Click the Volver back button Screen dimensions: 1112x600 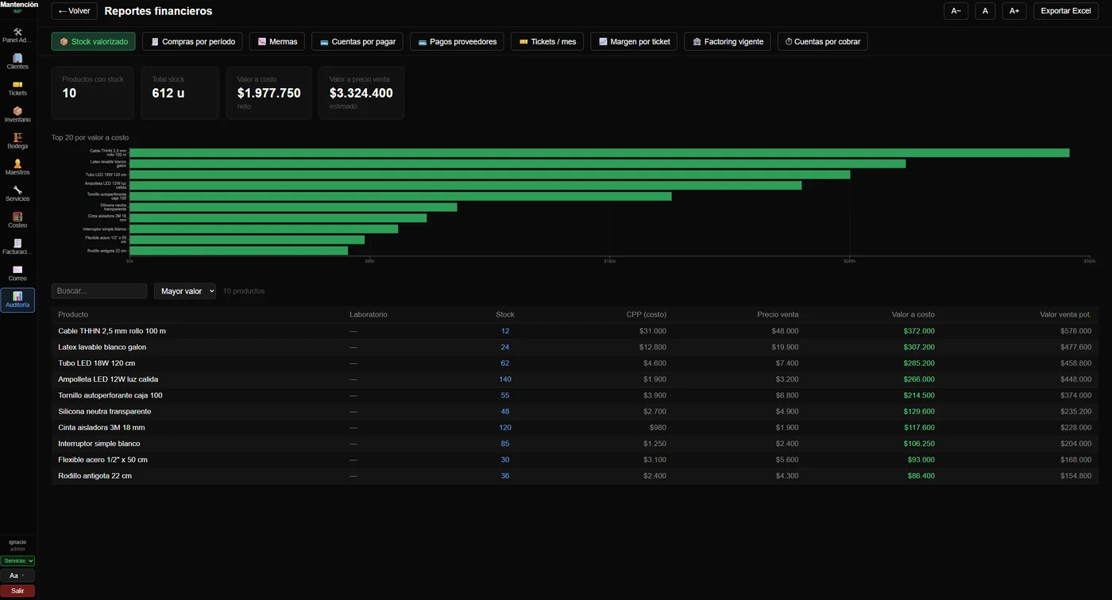pos(75,11)
